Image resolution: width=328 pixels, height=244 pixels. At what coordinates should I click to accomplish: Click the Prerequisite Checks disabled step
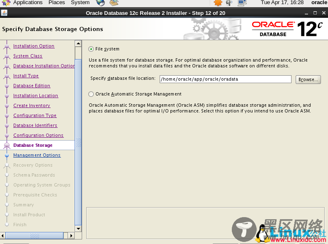tap(35, 195)
